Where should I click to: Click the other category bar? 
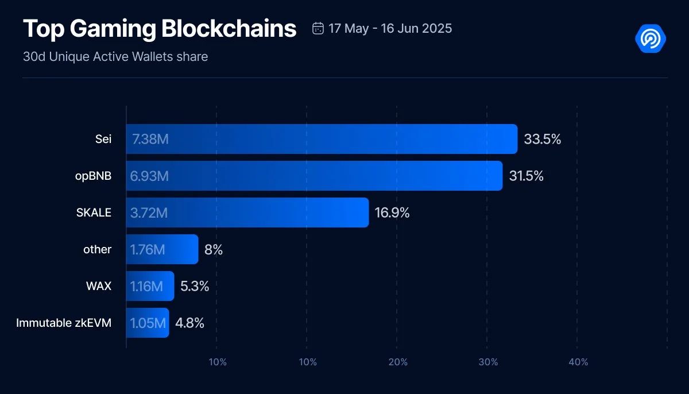(162, 249)
